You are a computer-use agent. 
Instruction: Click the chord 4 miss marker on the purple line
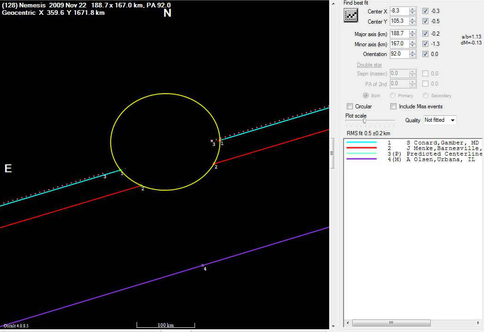click(203, 265)
